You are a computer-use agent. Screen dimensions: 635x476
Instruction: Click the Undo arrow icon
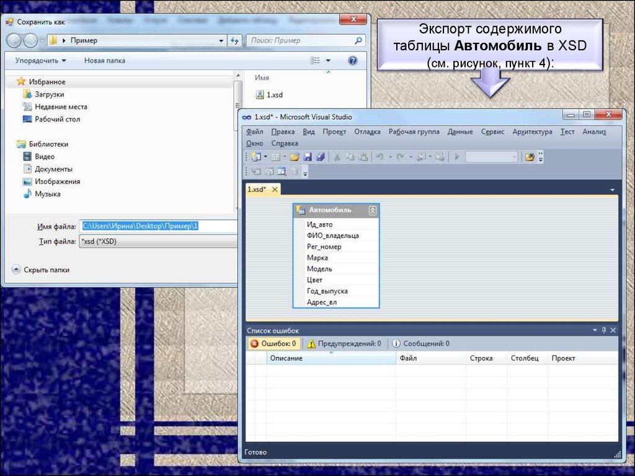(x=380, y=157)
